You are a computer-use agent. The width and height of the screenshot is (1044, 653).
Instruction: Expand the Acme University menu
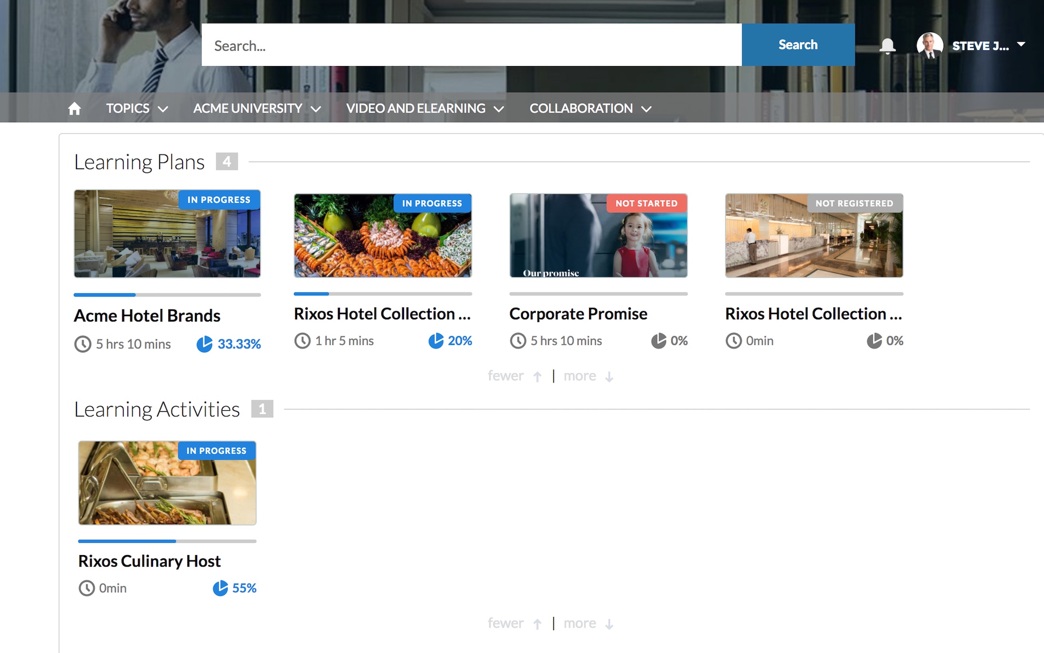(x=257, y=108)
